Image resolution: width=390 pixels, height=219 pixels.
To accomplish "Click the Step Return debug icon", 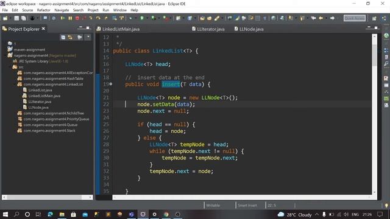I will pyautogui.click(x=105, y=18).
